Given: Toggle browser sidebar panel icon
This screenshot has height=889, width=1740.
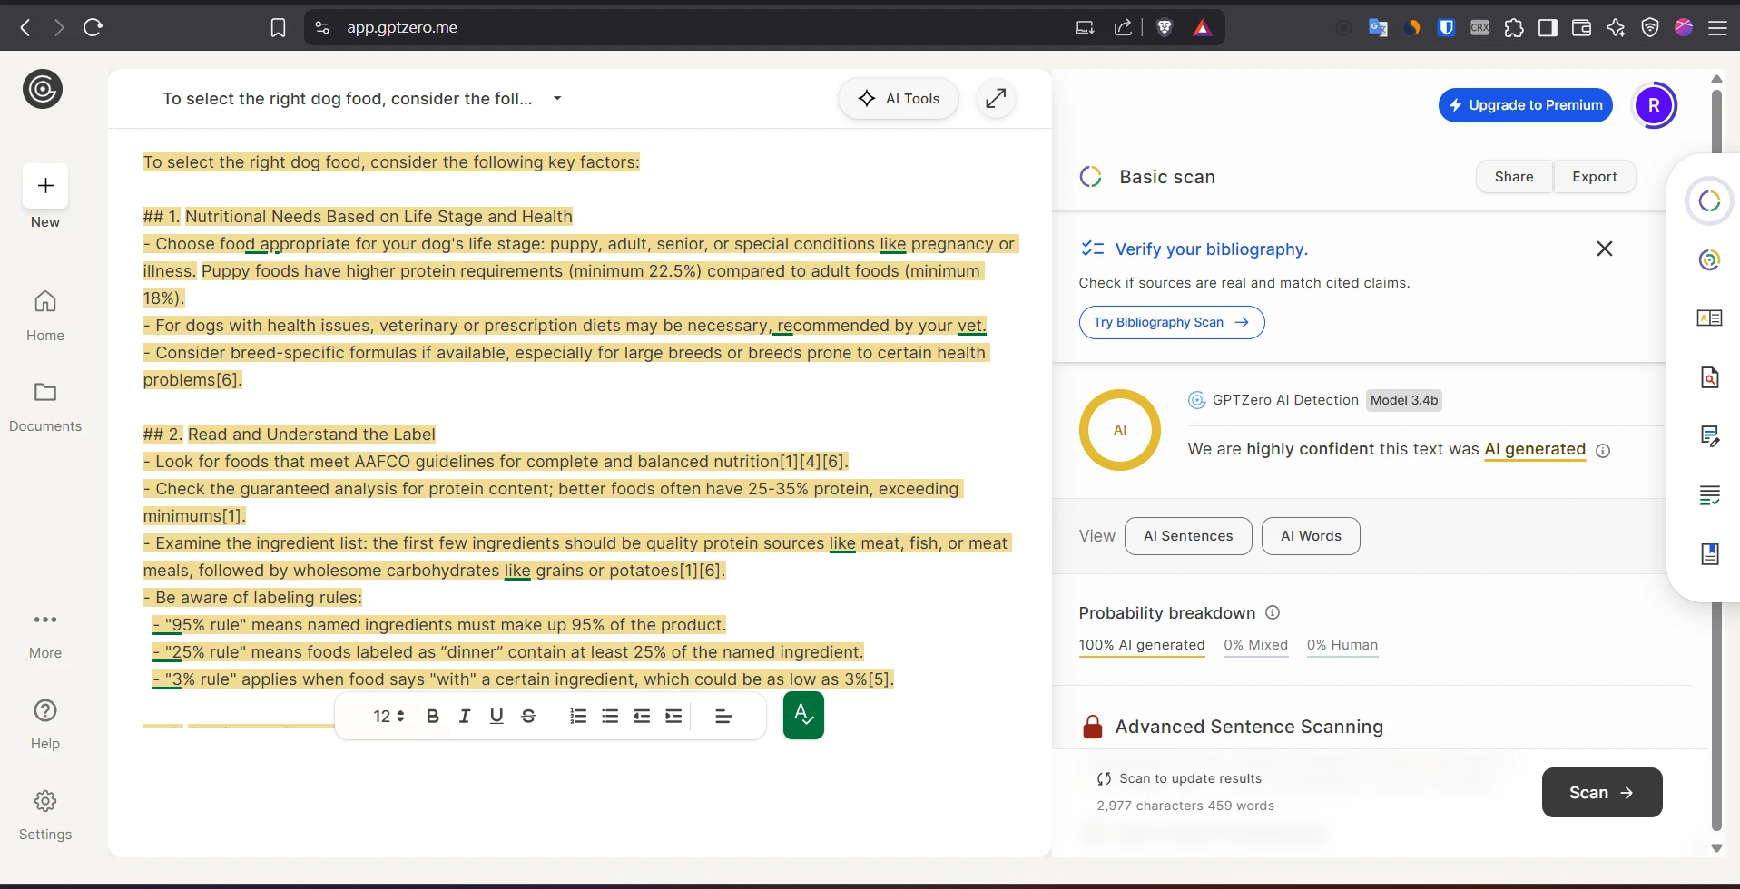Looking at the screenshot, I should (1548, 27).
